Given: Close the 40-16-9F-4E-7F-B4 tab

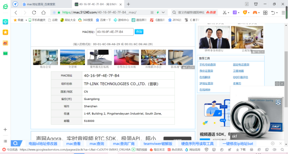Looking at the screenshot, I should point(121,4).
